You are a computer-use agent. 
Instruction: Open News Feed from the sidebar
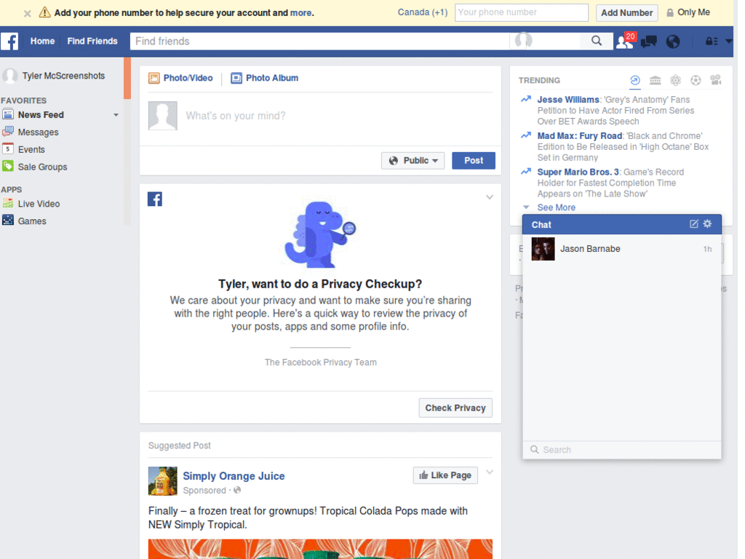41,114
